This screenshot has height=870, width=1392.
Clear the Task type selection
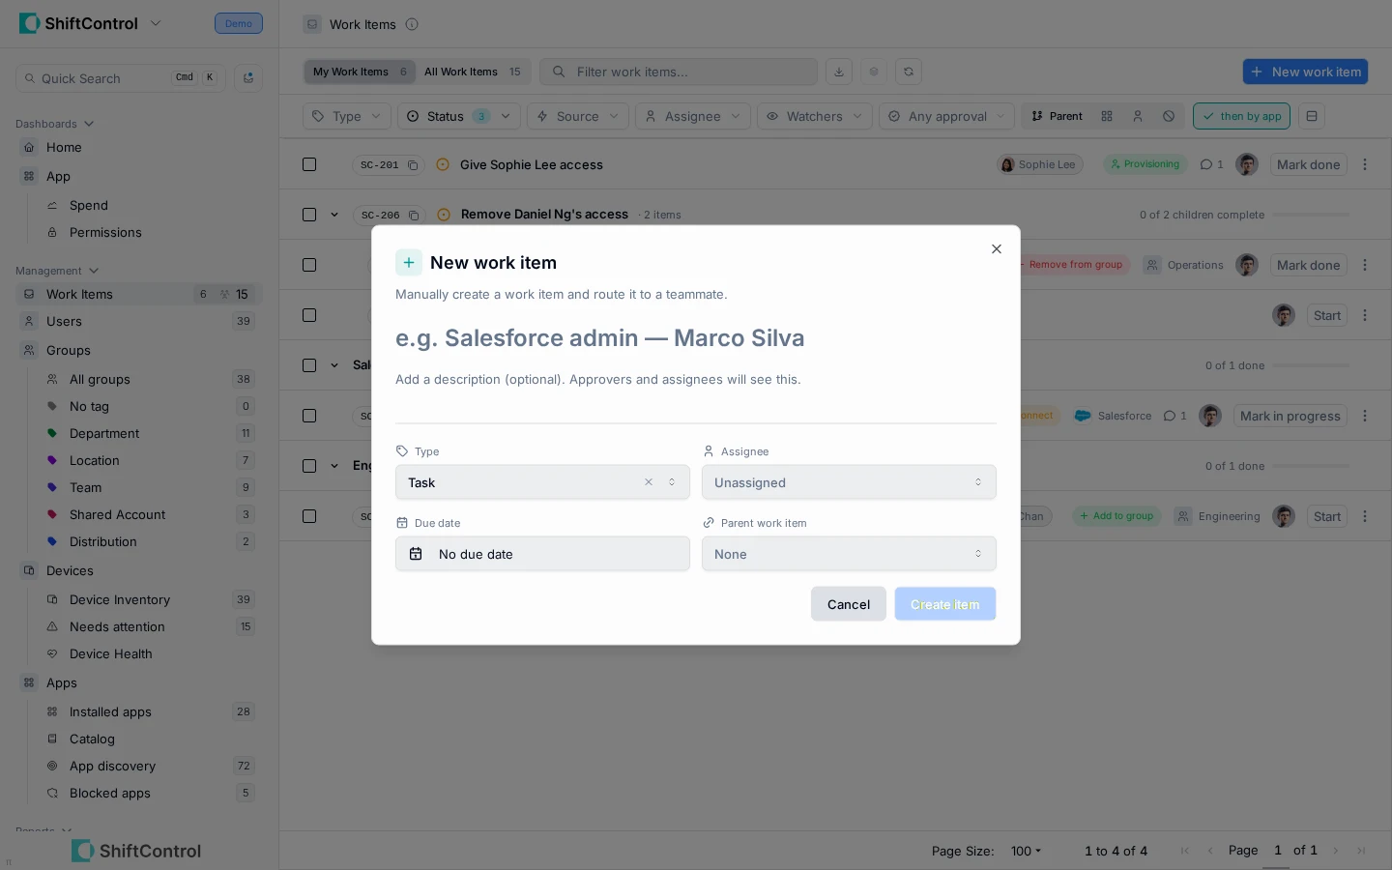click(649, 482)
